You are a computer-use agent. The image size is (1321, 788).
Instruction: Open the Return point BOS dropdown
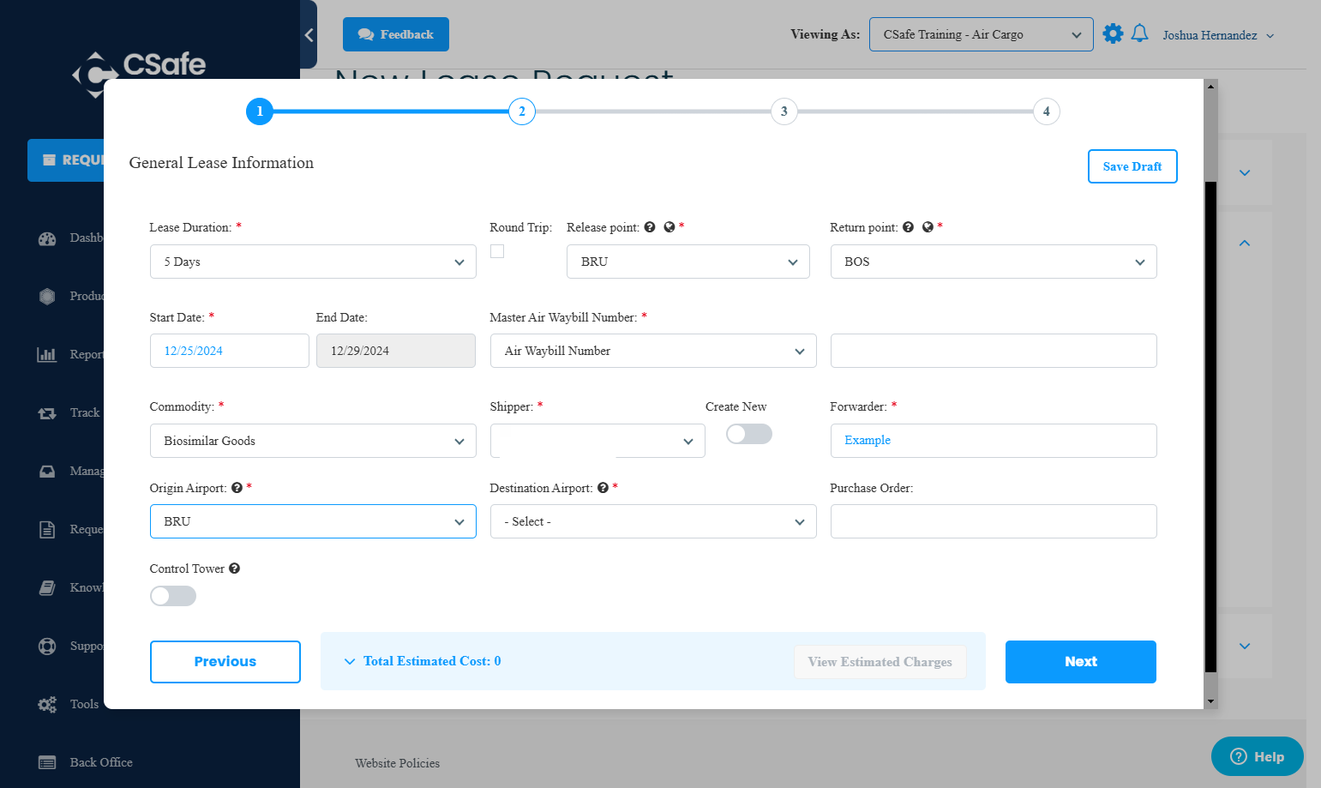pyautogui.click(x=994, y=262)
